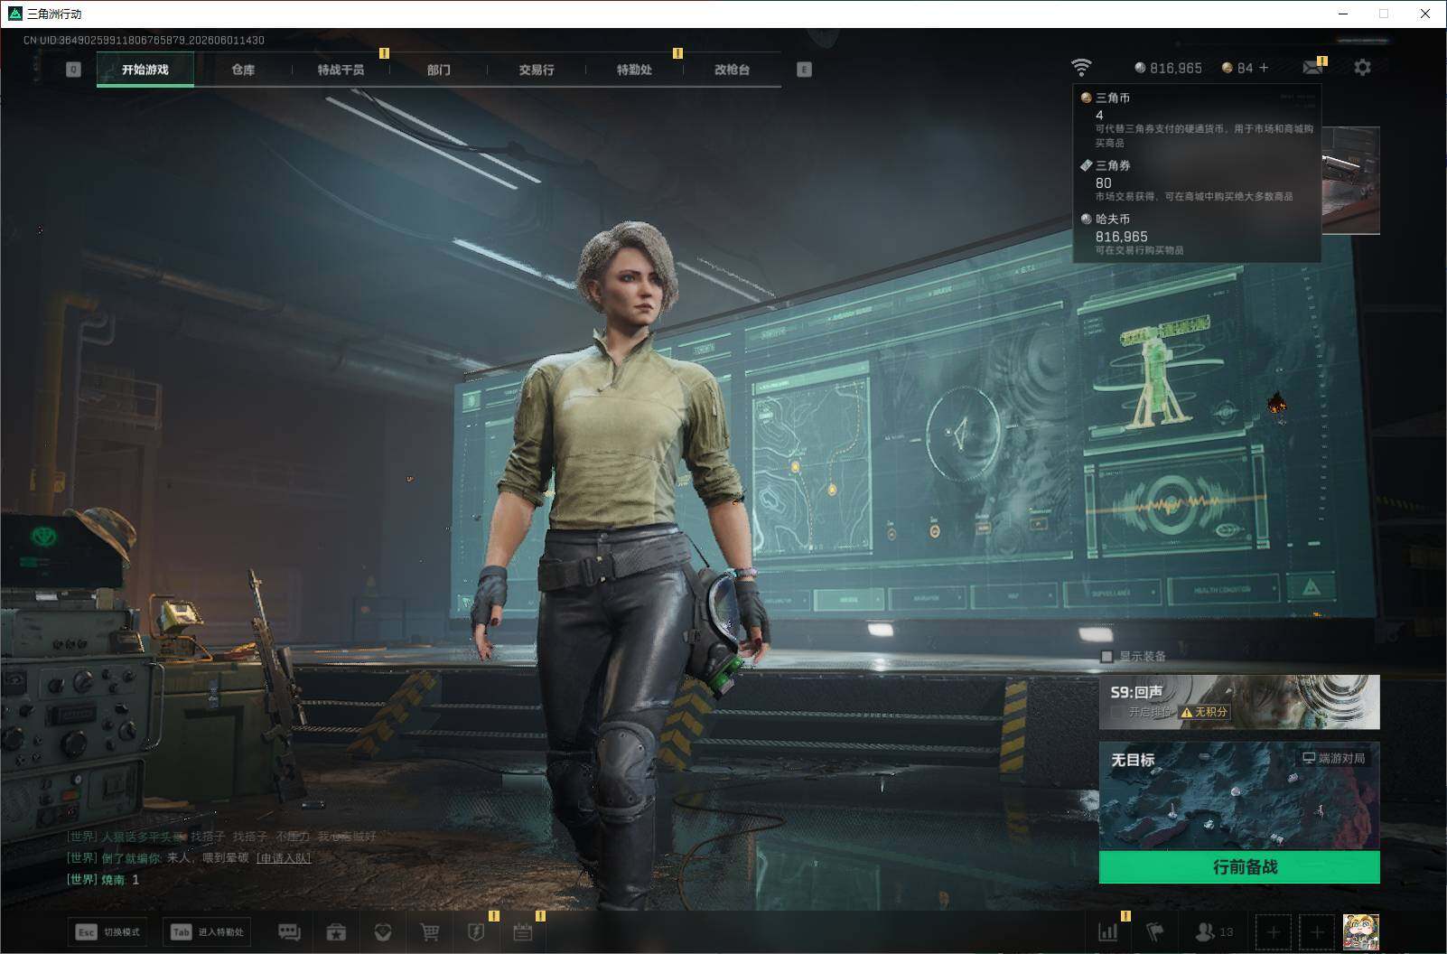
Task: Open the lightning shield icon in the bottom bar
Action: 476,931
